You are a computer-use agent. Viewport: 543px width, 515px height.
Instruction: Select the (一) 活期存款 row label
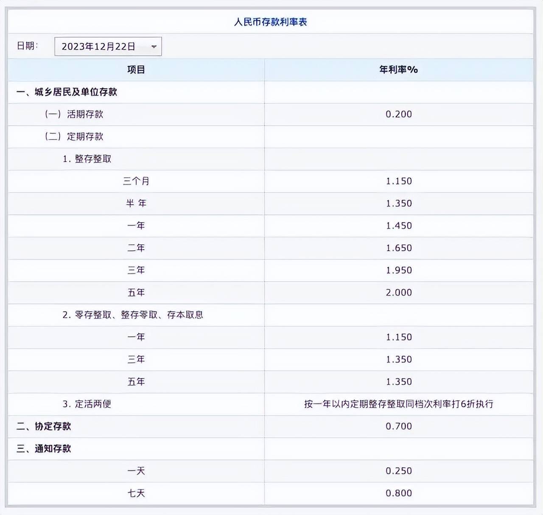tap(74, 114)
